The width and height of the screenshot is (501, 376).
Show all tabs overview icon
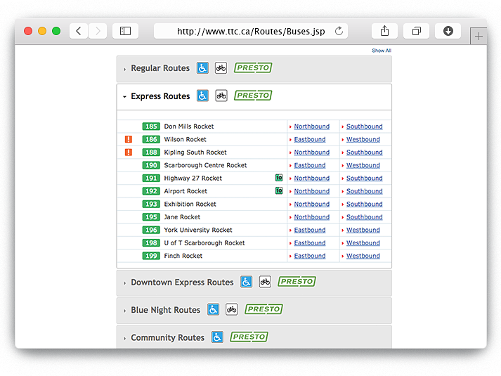point(416,31)
